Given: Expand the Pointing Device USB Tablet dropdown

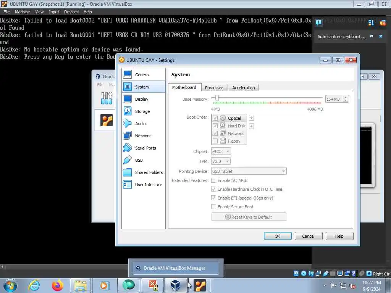Looking at the screenshot, I should [249, 171].
